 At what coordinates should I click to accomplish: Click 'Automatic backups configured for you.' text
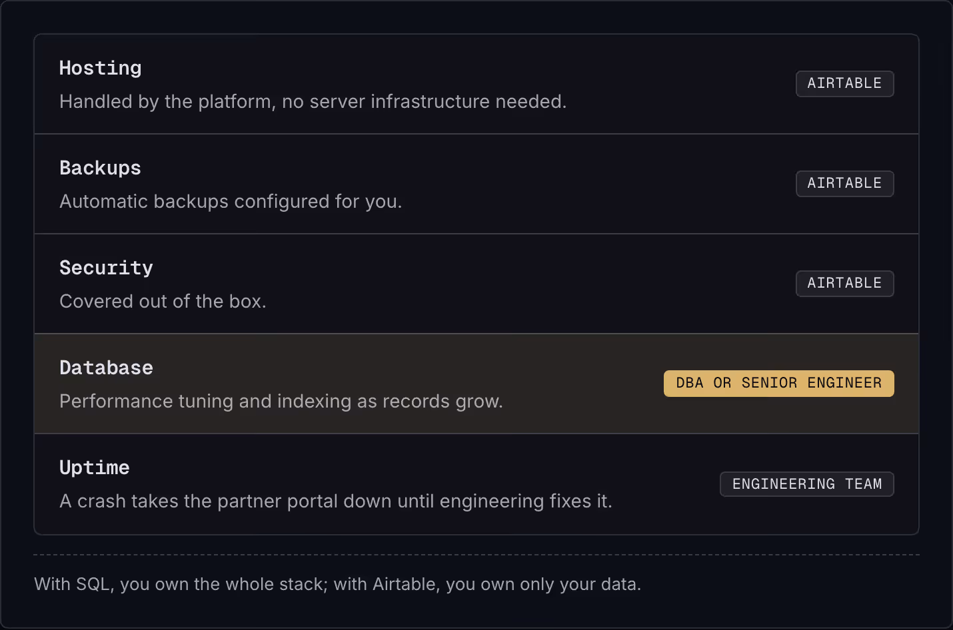point(231,201)
